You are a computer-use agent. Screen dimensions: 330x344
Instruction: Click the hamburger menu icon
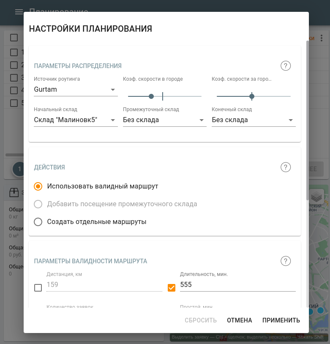tap(19, 12)
